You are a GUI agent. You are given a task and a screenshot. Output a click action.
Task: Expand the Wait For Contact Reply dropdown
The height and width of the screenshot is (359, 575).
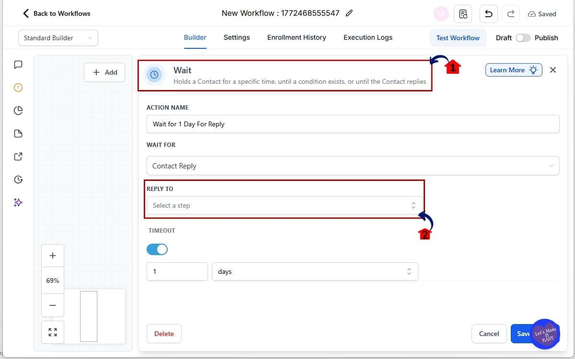click(x=353, y=166)
